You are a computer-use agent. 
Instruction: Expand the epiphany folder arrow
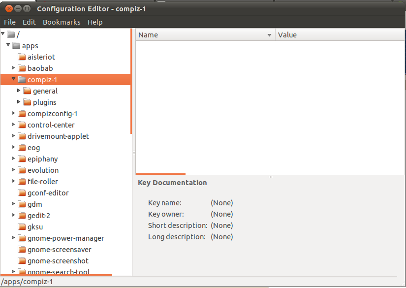click(13, 159)
